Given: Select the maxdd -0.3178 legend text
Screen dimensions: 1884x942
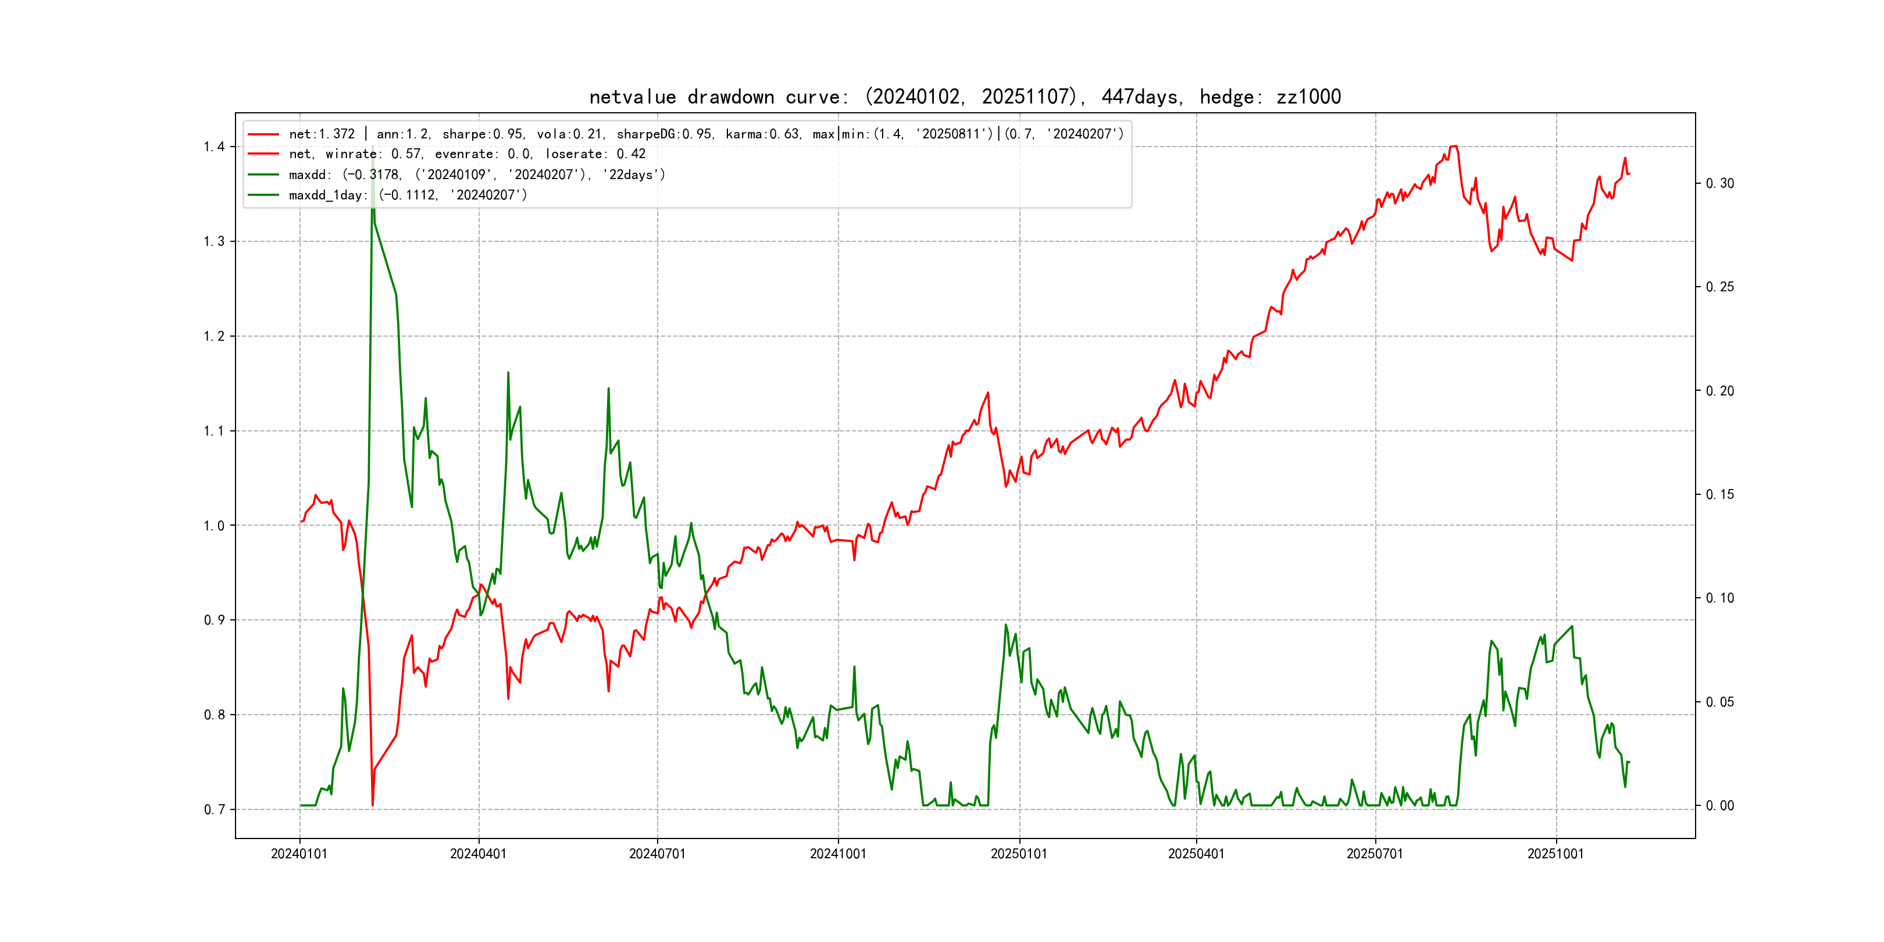Looking at the screenshot, I should click(x=477, y=175).
